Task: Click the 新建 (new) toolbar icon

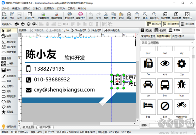Action: (4, 16)
